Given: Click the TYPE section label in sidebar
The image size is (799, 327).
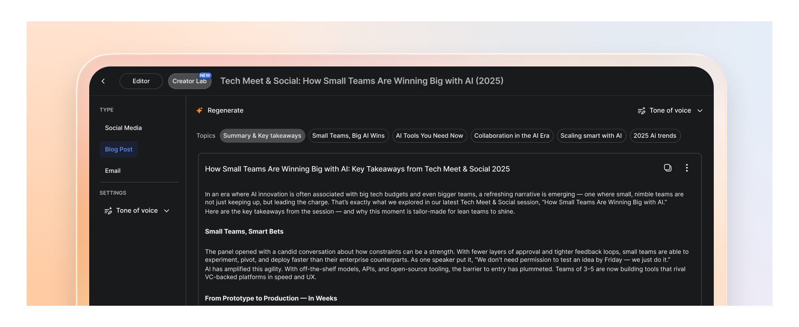Looking at the screenshot, I should point(107,110).
